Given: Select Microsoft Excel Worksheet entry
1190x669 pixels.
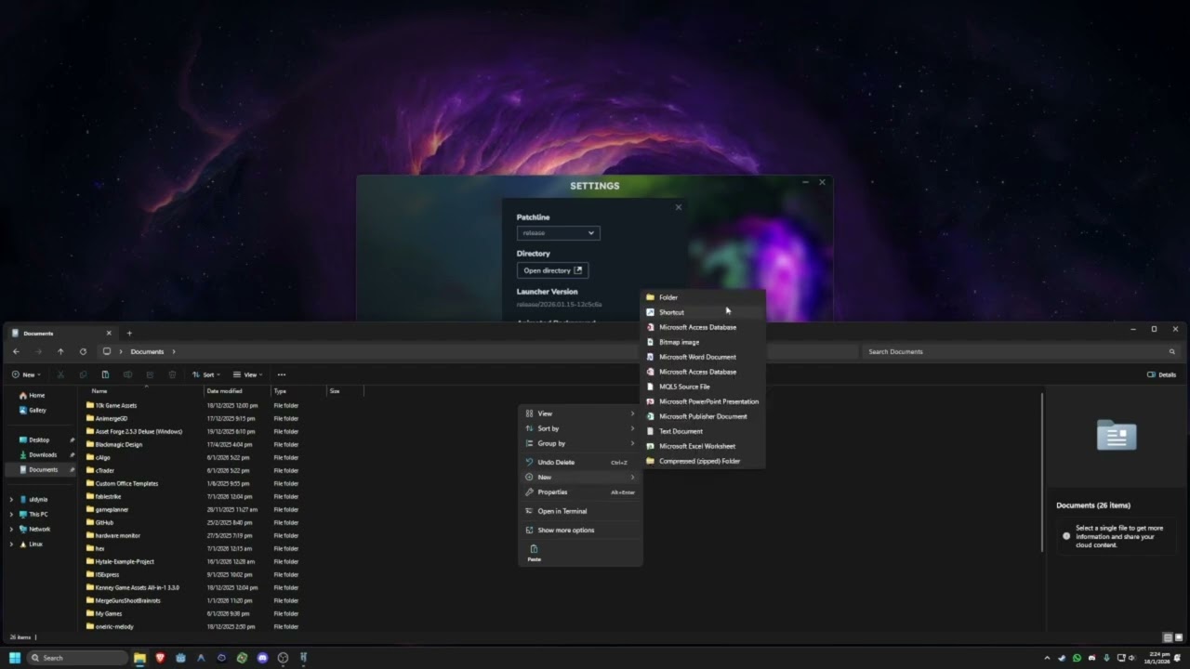Looking at the screenshot, I should [x=703, y=446].
